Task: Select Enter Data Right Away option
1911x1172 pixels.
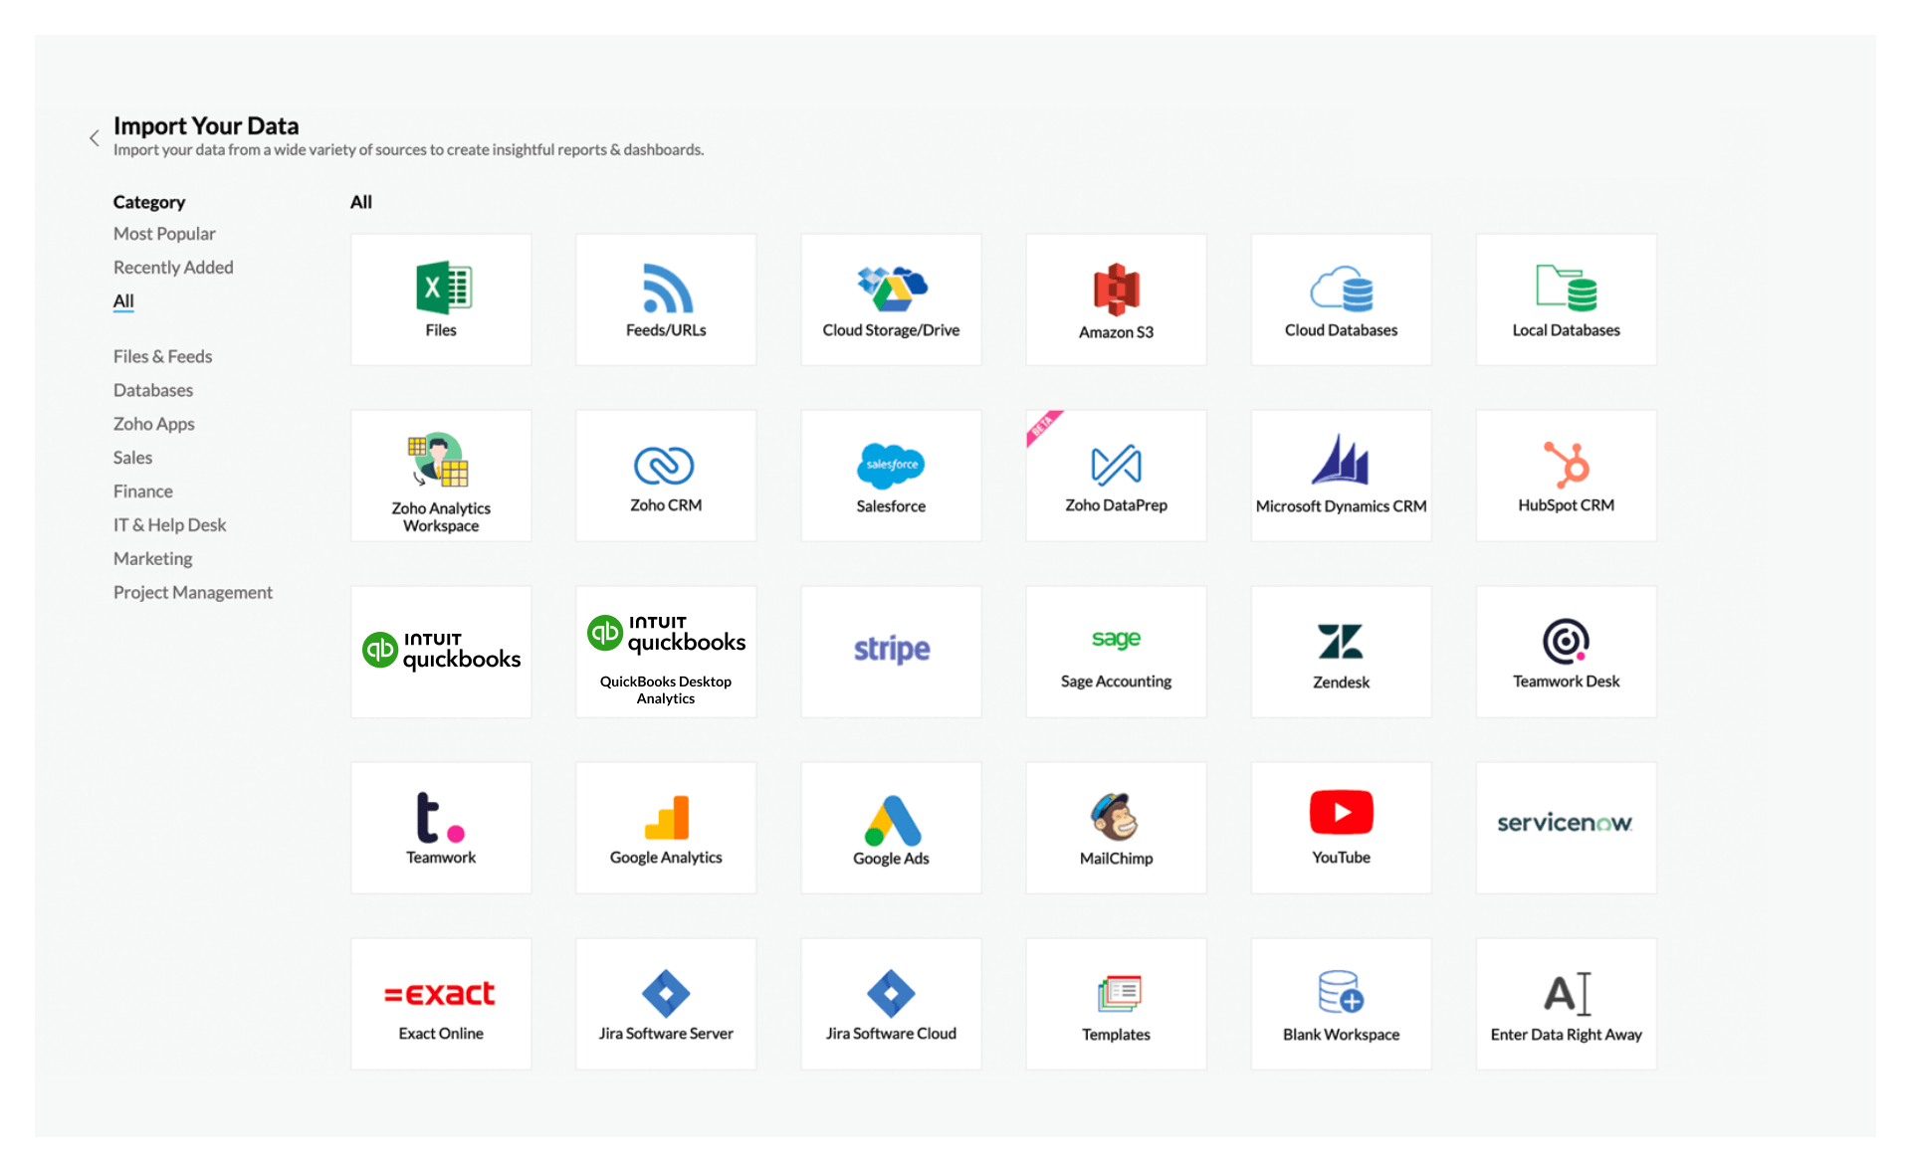Action: [x=1566, y=1003]
